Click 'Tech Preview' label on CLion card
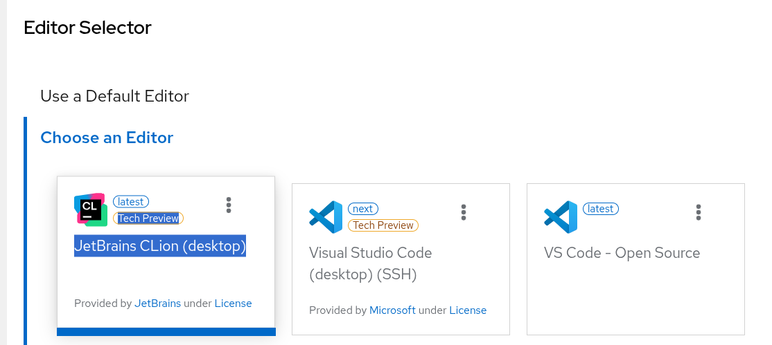This screenshot has height=345, width=772. click(148, 218)
